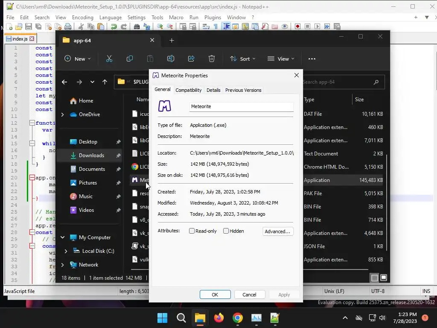This screenshot has height=328, width=437.
Task: Close the index.js tab in Notepad++
Action: pyautogui.click(x=32, y=39)
